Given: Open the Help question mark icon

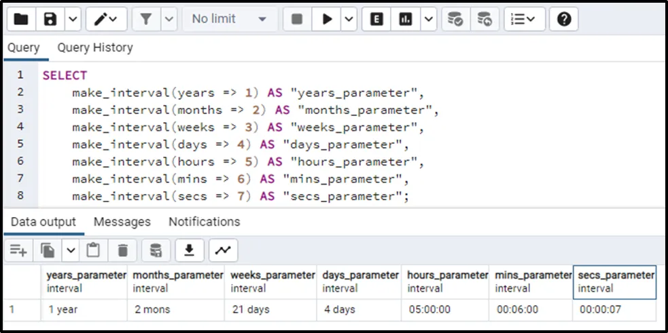Looking at the screenshot, I should [x=563, y=20].
